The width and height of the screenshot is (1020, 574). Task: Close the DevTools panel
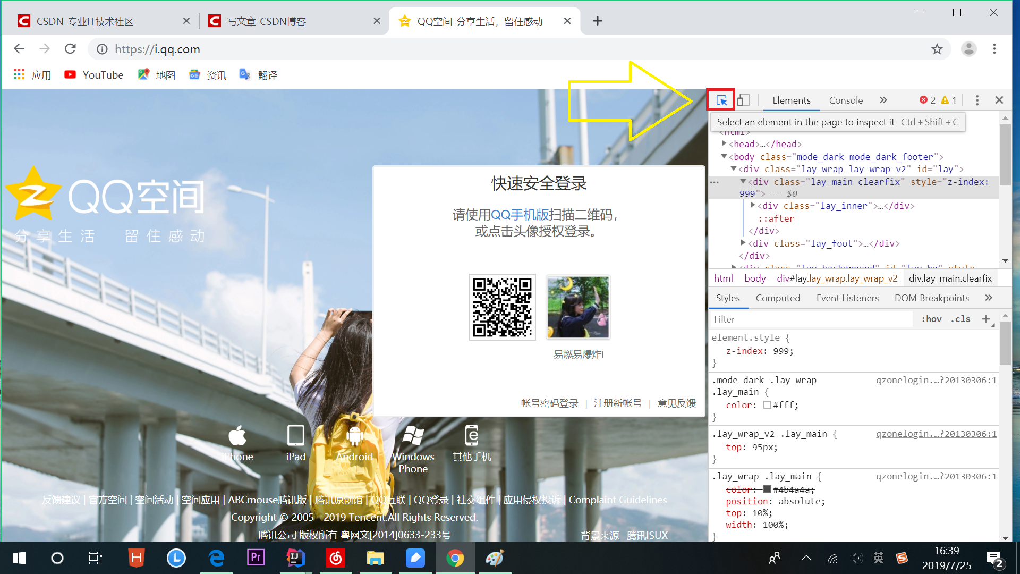click(999, 100)
